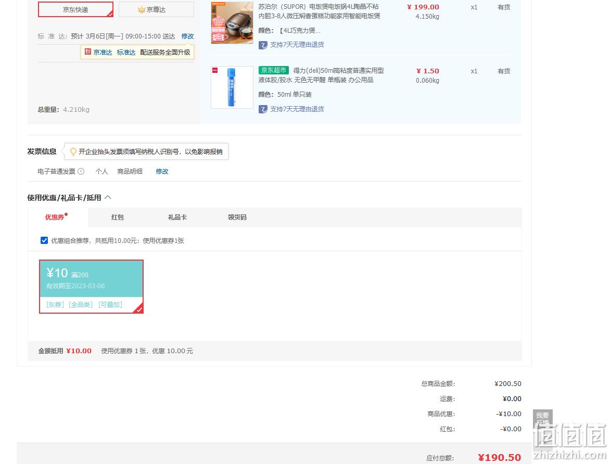Click 应付总额 ¥190.50 total

(500, 457)
